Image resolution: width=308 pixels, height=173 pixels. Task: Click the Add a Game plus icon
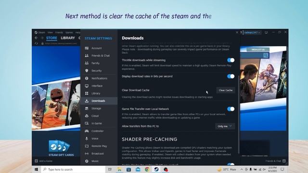click(x=37, y=161)
